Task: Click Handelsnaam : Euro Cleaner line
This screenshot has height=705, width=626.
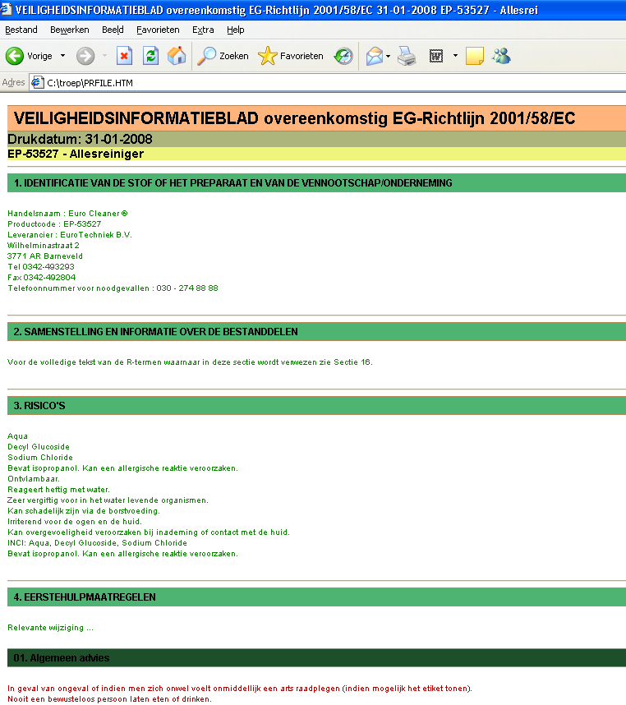Action: point(68,214)
